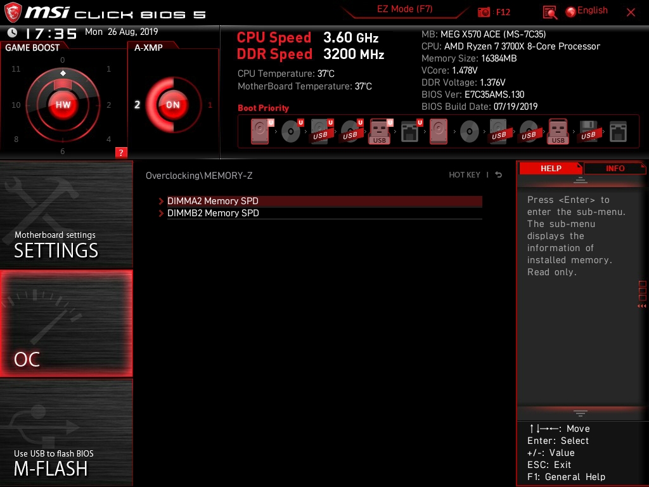Select the UEFI CD/DVD boot device icon
The width and height of the screenshot is (649, 487).
pyautogui.click(x=292, y=131)
